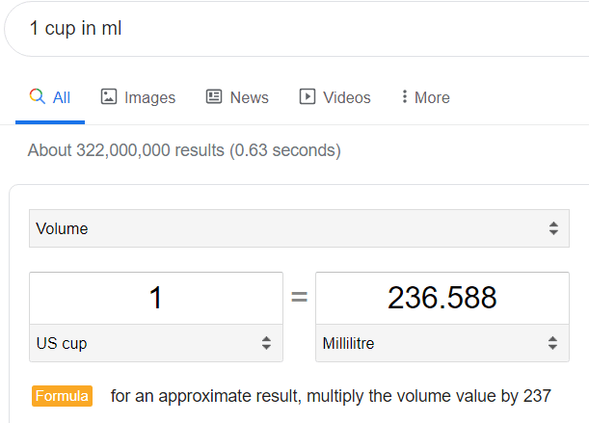The width and height of the screenshot is (589, 423).
Task: Click the orange Formula label
Action: point(62,396)
